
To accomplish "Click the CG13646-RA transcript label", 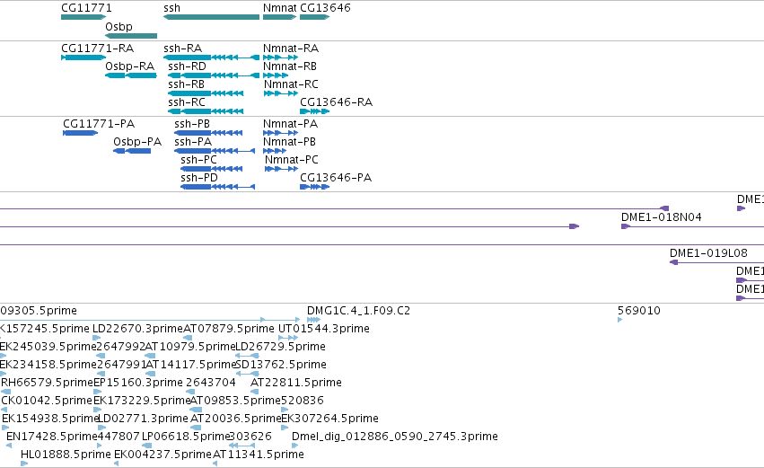I will [336, 102].
